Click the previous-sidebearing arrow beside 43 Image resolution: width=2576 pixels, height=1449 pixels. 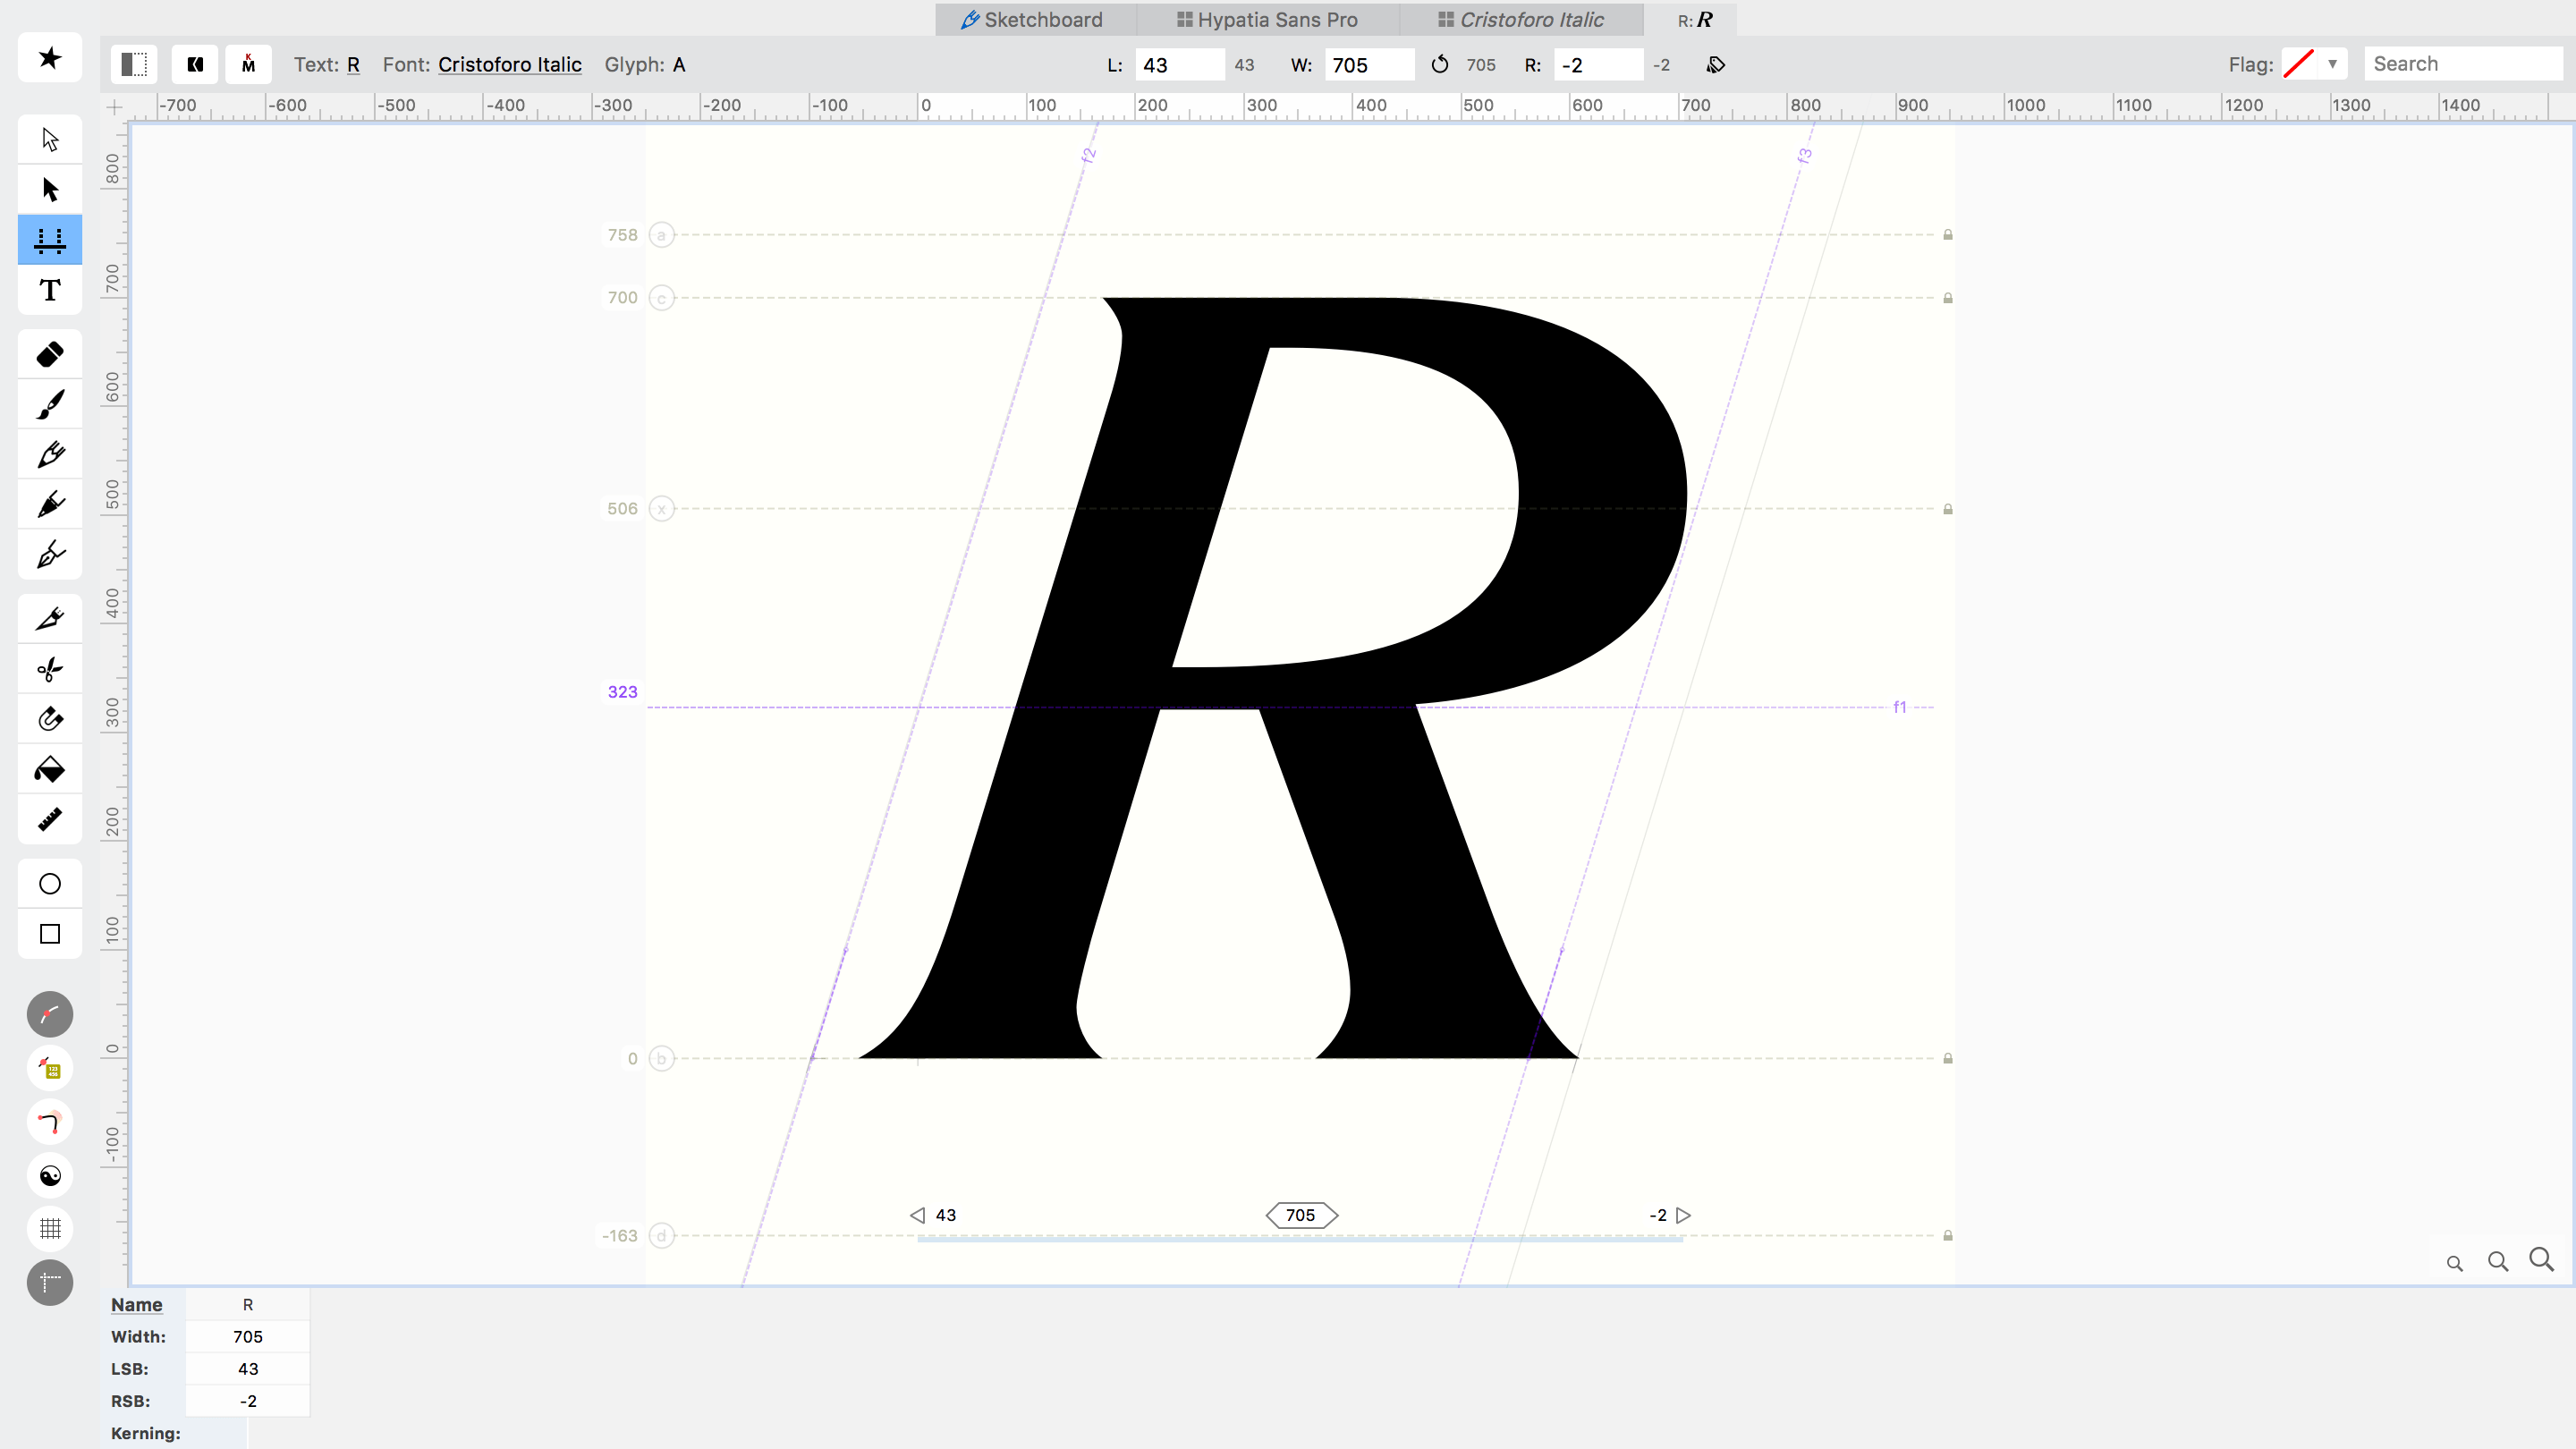point(916,1215)
